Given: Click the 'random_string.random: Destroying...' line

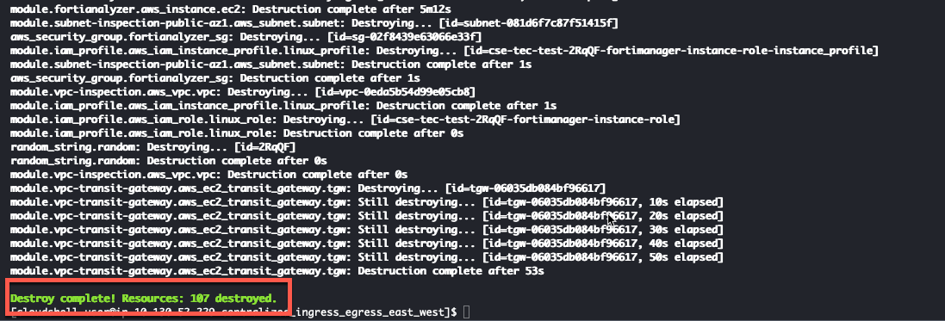Looking at the screenshot, I should point(153,147).
